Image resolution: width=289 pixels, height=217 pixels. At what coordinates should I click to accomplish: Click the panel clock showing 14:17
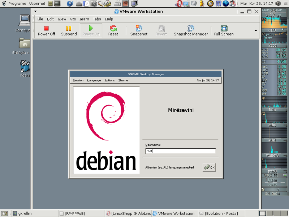point(256,4)
